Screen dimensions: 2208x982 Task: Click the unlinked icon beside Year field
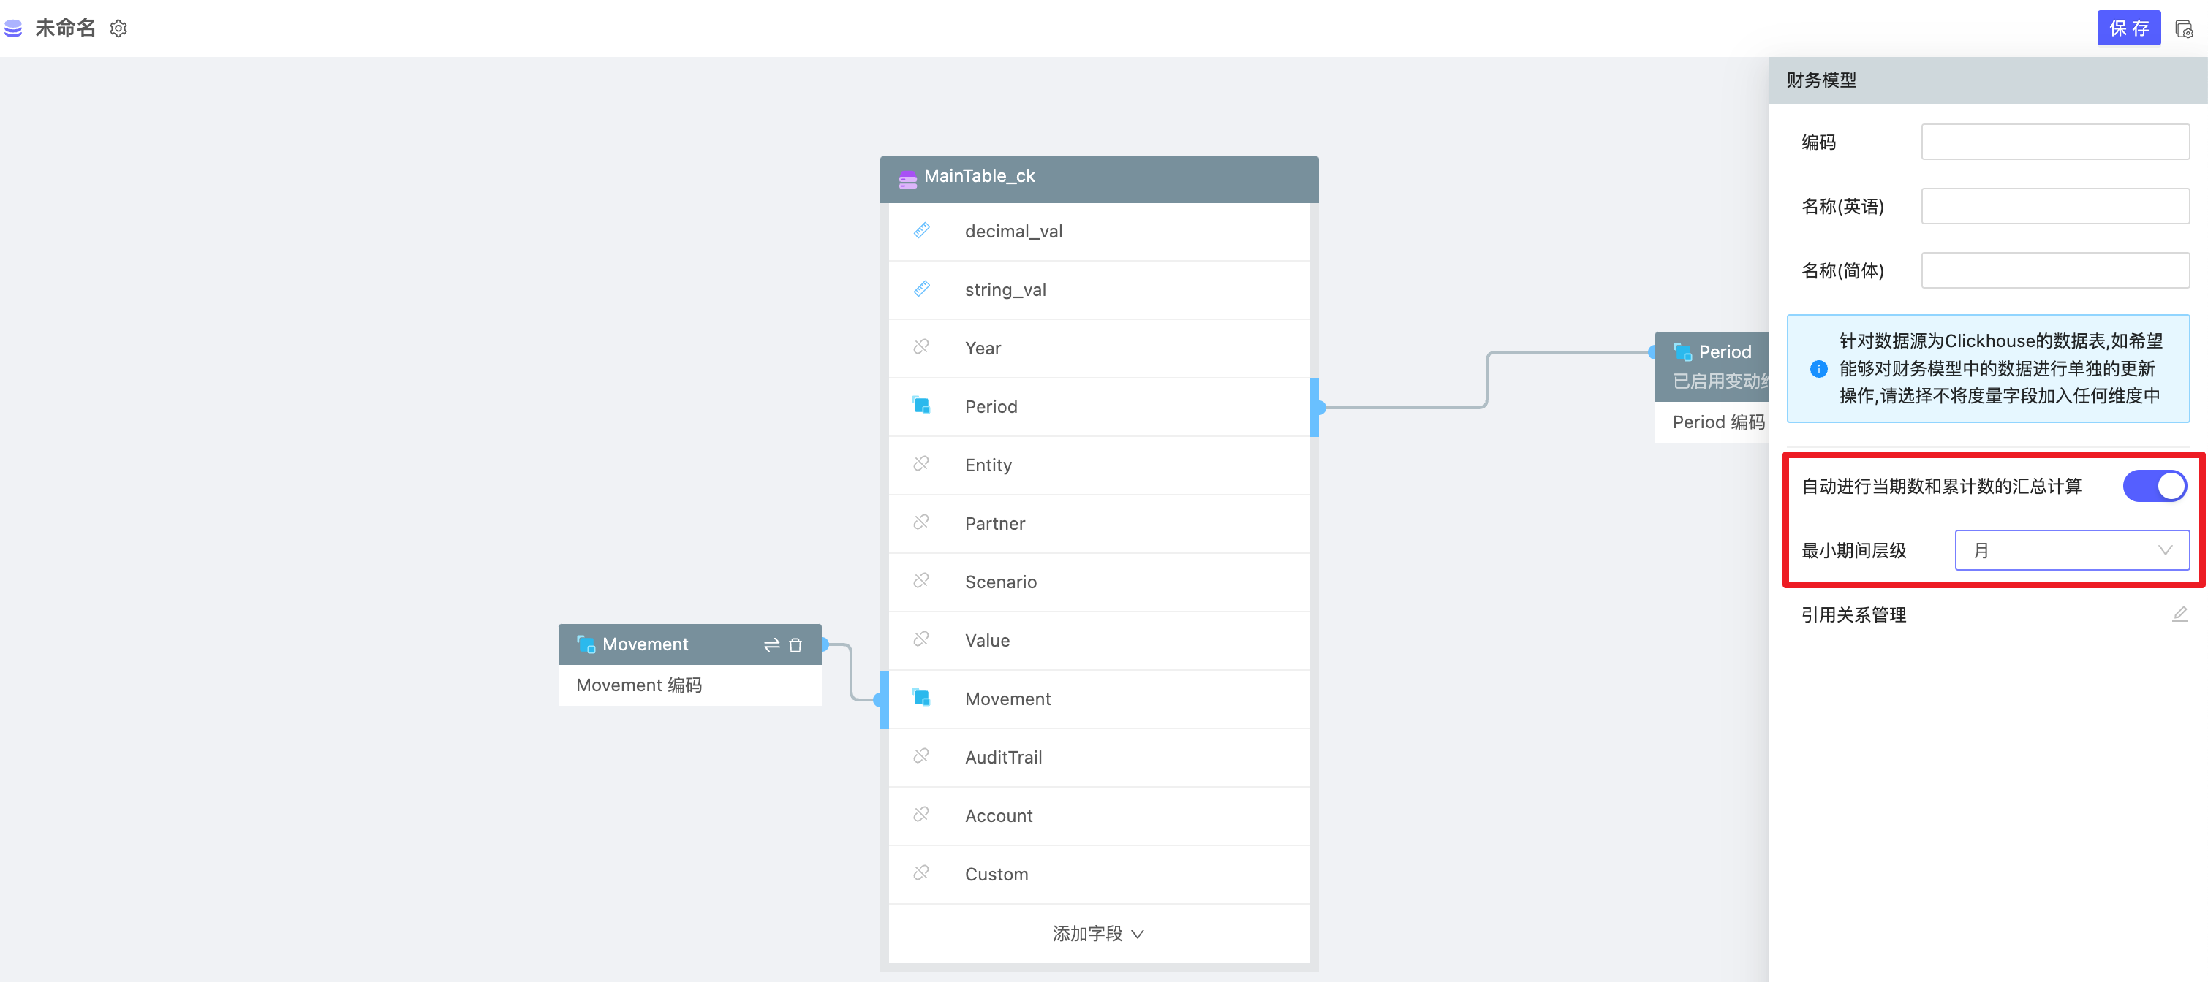[921, 347]
